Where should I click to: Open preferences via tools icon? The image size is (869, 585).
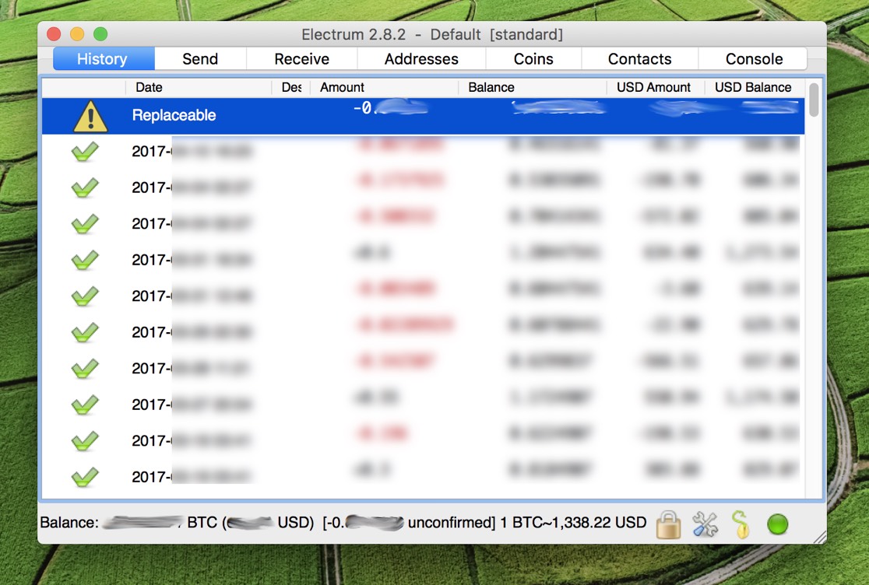[x=705, y=524]
